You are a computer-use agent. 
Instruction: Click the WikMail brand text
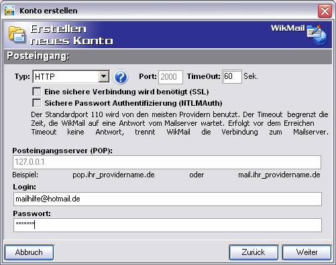pyautogui.click(x=288, y=28)
